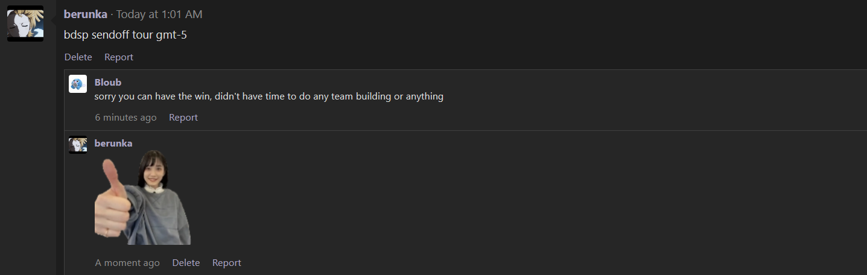The image size is (867, 275).
Task: Delete the bdsp sendoff tour post
Action: click(78, 57)
